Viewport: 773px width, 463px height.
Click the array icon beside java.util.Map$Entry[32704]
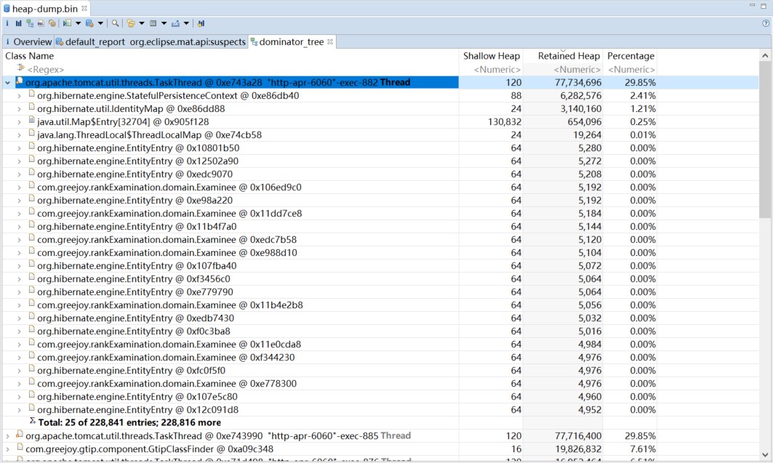[x=31, y=120]
